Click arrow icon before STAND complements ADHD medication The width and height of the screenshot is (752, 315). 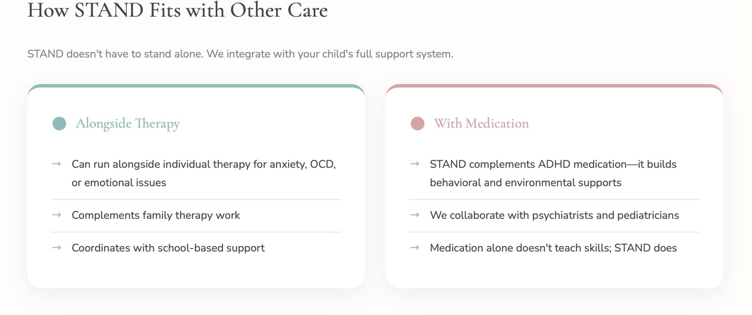(x=415, y=164)
